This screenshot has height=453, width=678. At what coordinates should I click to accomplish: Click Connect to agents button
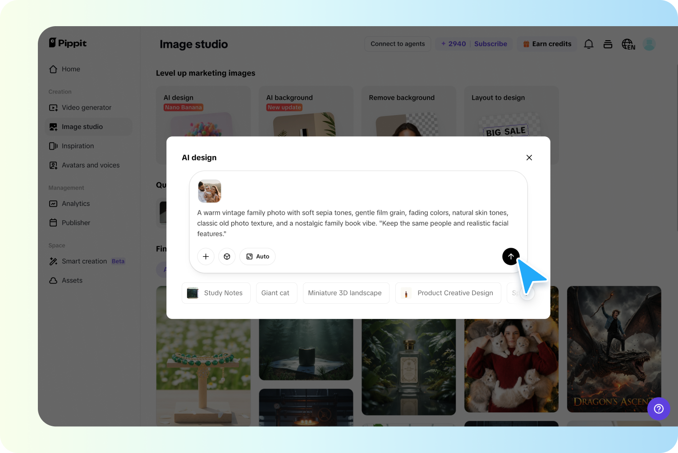pos(398,44)
